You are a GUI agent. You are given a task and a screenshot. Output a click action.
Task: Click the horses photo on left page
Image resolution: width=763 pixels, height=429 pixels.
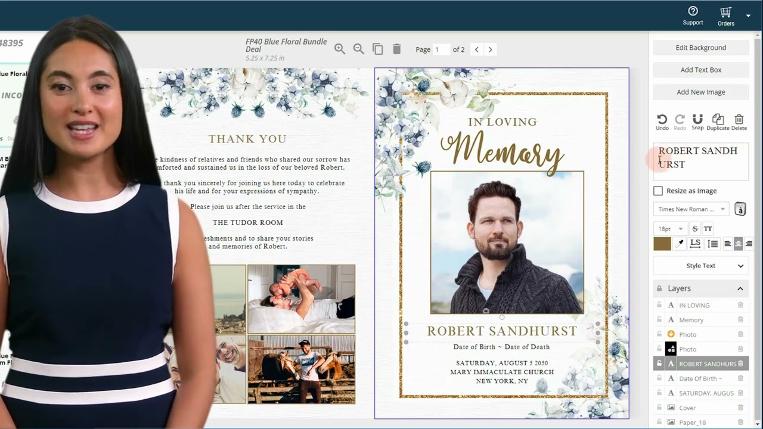click(302, 369)
